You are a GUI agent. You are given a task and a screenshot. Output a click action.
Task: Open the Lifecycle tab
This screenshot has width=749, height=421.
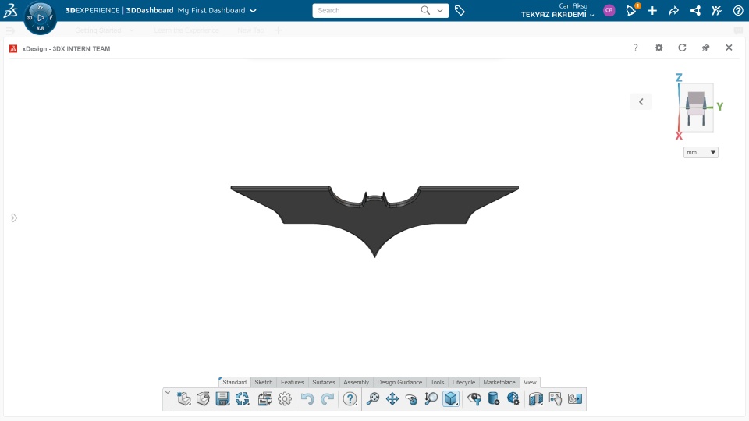click(x=463, y=382)
